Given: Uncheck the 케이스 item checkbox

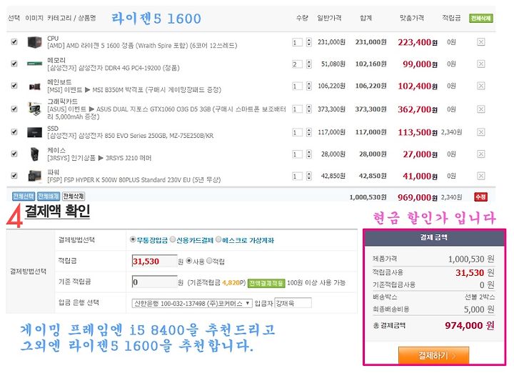Looking at the screenshot, I should [x=14, y=154].
